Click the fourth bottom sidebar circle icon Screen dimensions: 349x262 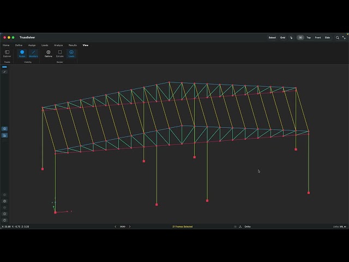(x=4, y=214)
